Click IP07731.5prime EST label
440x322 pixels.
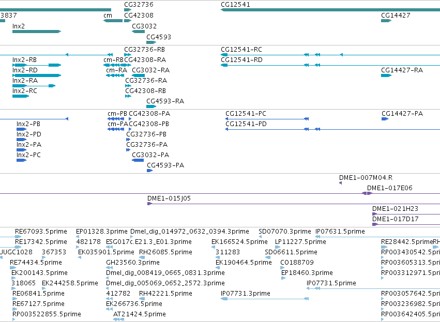pyautogui.click(x=331, y=283)
